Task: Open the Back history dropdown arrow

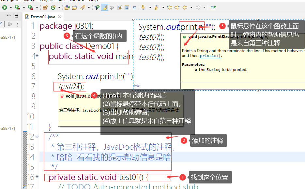Action: tap(191, 7)
